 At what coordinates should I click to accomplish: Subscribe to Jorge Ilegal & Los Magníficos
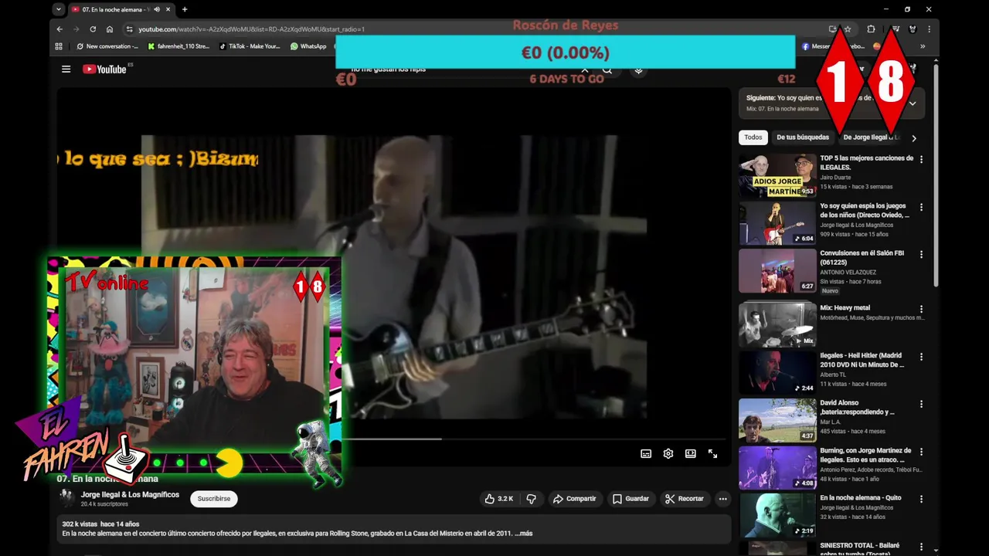[214, 499]
